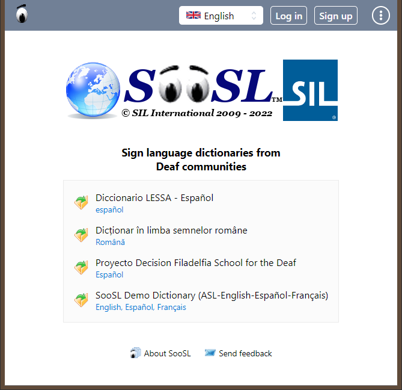This screenshot has width=402, height=390.
Task: Click the About SooSL icon
Action: pos(135,353)
